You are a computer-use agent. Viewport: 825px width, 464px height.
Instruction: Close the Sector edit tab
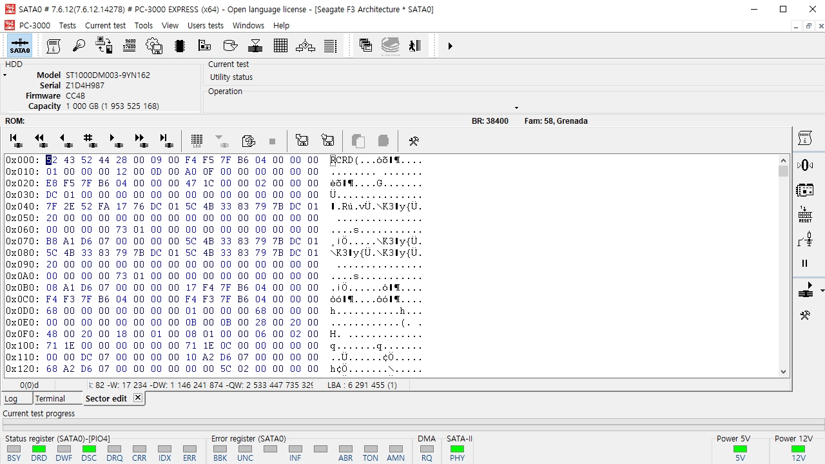point(137,398)
